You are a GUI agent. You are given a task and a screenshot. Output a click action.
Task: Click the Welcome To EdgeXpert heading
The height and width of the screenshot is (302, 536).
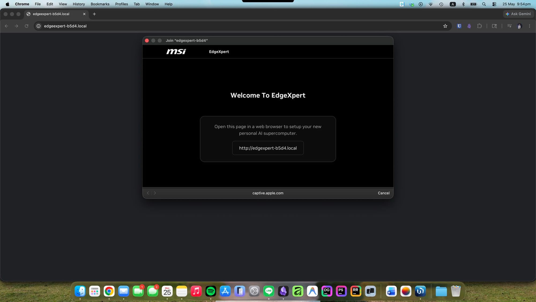click(x=268, y=95)
